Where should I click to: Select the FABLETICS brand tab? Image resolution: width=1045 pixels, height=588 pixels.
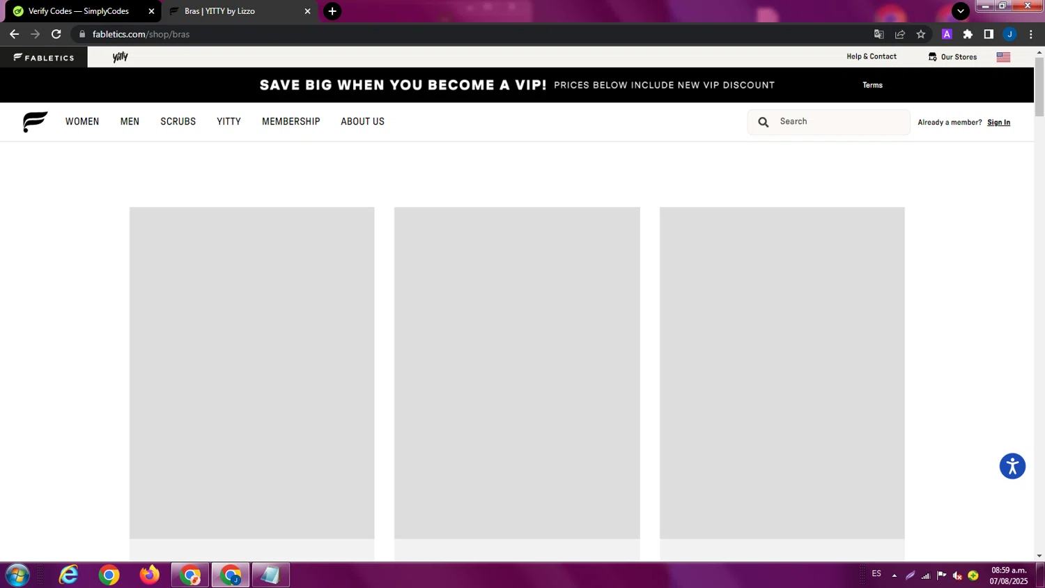(44, 57)
